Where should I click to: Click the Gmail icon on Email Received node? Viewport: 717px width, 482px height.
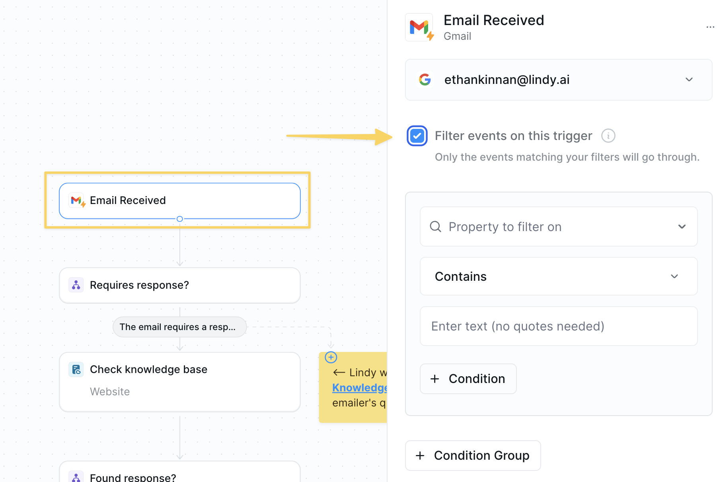[78, 200]
